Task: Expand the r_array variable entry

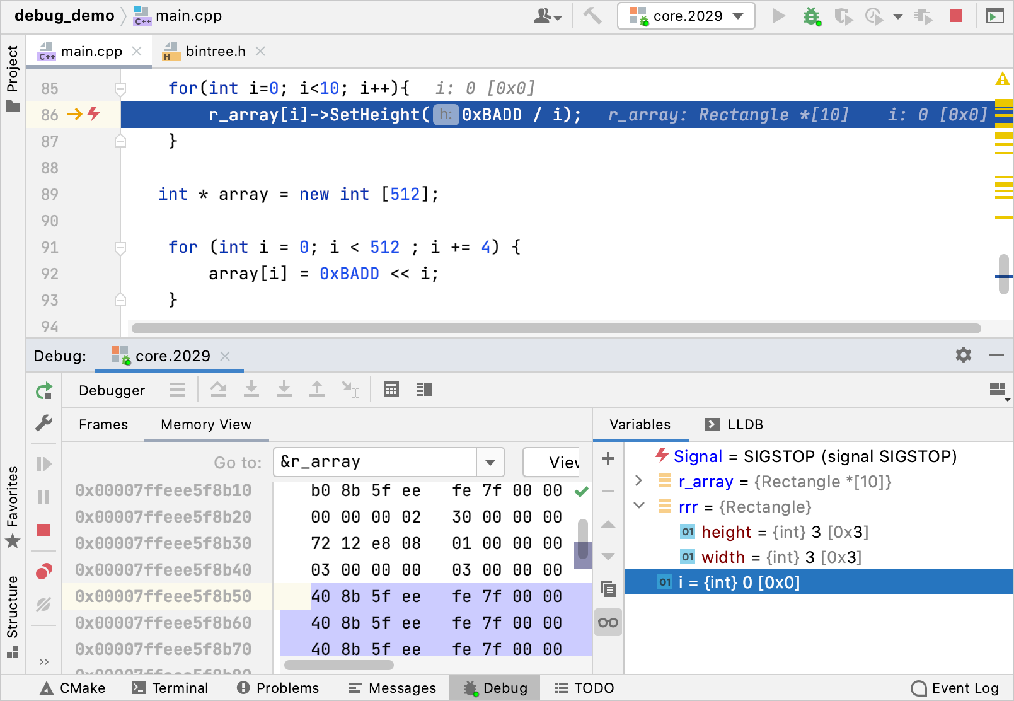Action: (x=638, y=481)
